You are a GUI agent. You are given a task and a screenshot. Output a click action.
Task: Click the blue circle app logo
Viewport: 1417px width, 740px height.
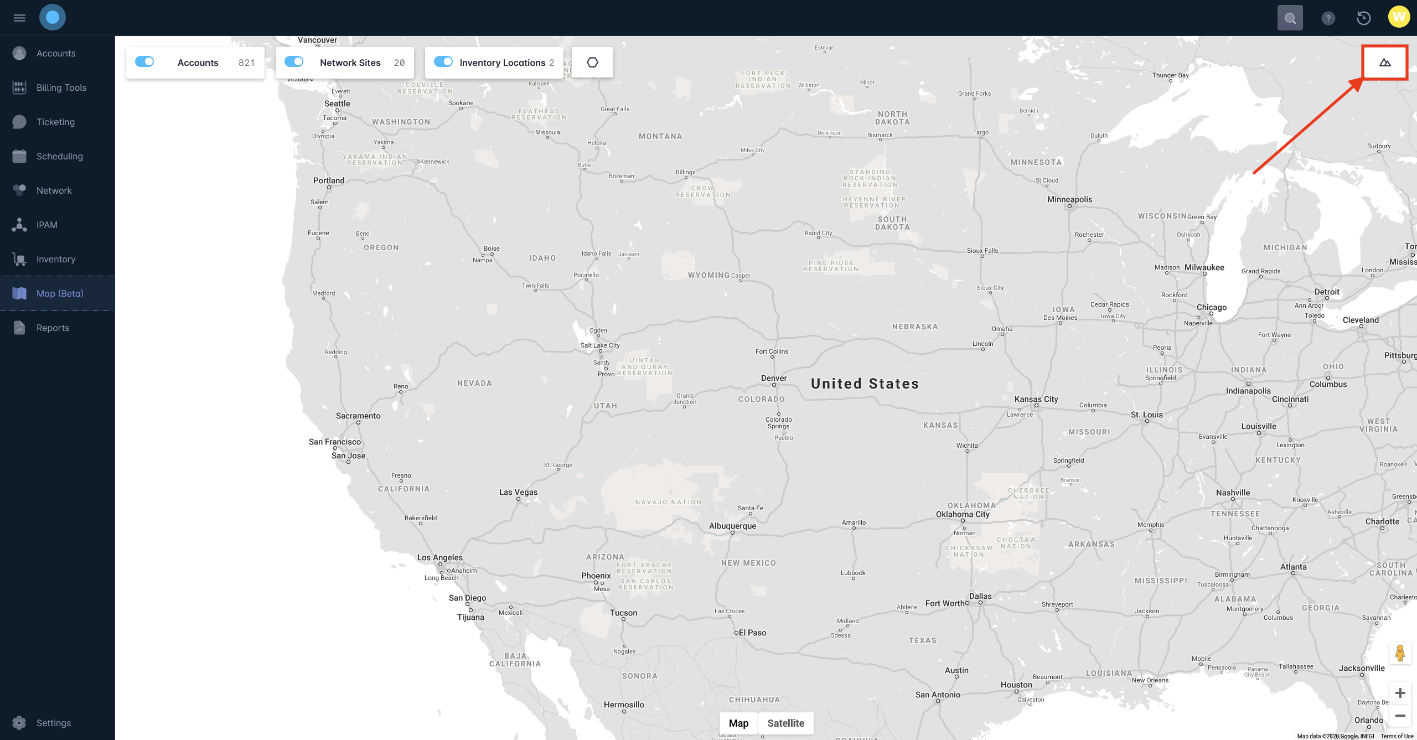[53, 18]
